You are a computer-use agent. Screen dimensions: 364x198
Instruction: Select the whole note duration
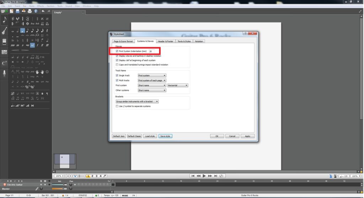(x=12, y=31)
